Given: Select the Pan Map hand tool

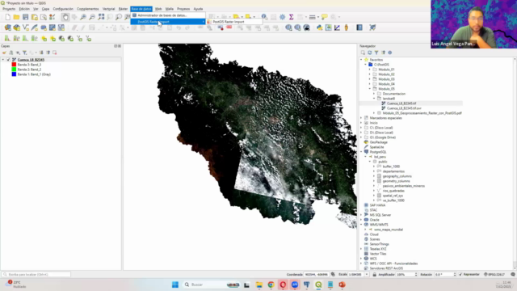Looking at the screenshot, I should pyautogui.click(x=65, y=17).
